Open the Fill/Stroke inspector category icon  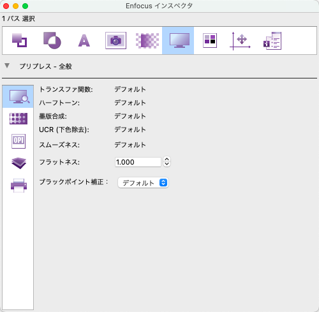pyautogui.click(x=19, y=40)
